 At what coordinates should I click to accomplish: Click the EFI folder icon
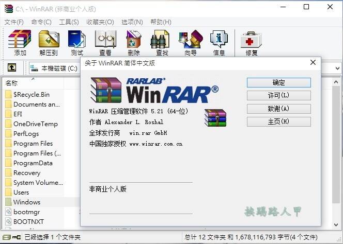pos(8,114)
